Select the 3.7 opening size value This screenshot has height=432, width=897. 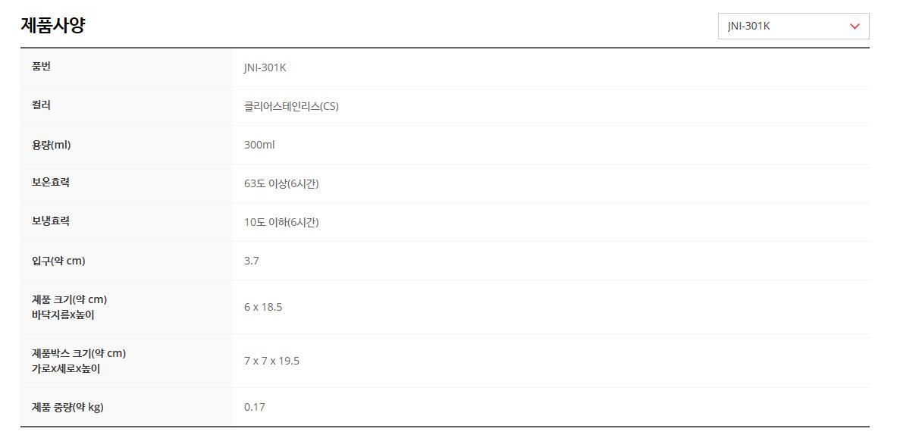pos(252,261)
